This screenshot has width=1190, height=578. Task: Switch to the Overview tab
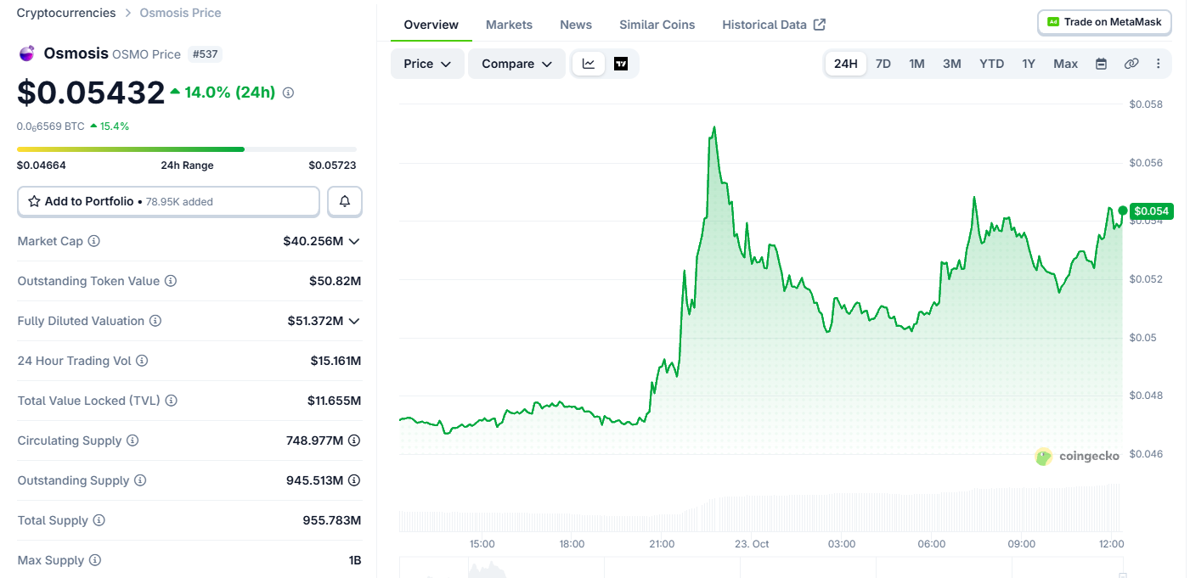pos(431,25)
